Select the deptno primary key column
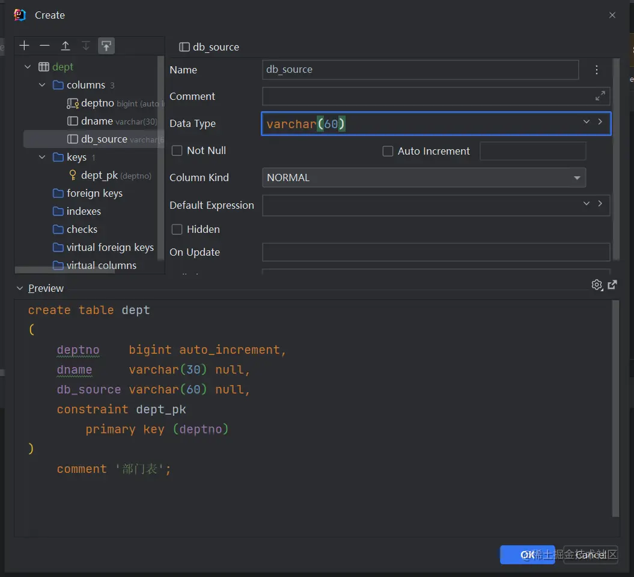This screenshot has height=577, width=634. pos(115,103)
